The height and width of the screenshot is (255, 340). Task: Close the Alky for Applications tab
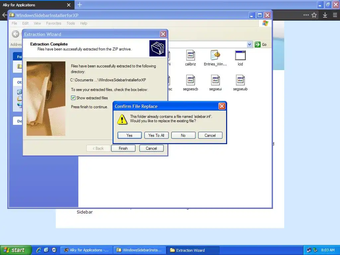(x=68, y=5)
